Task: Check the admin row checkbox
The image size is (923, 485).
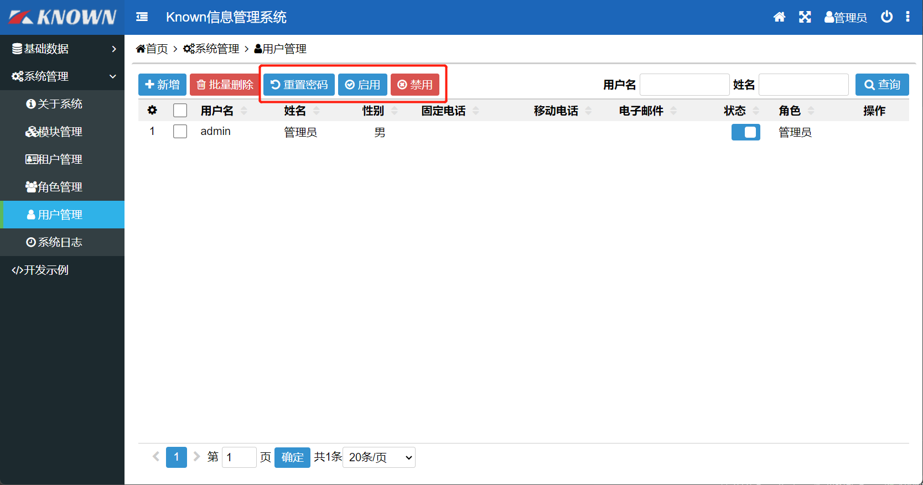Action: (180, 132)
